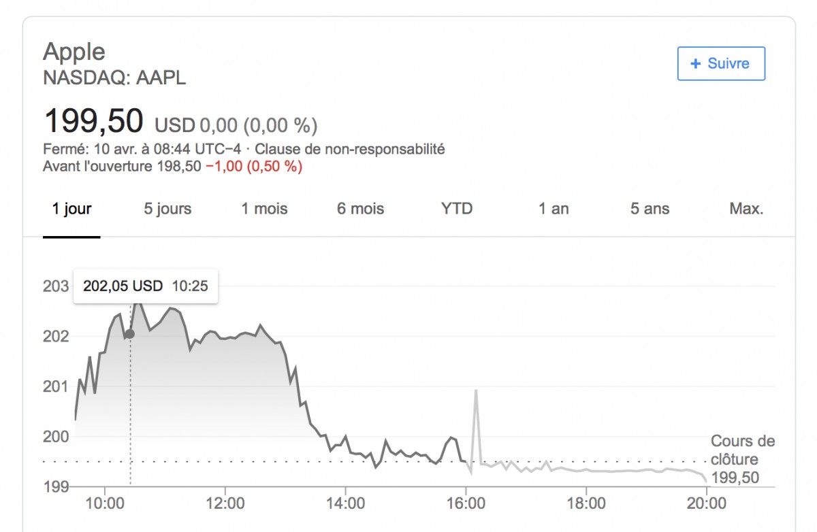This screenshot has height=532, width=817.
Task: Click the Apple company title
Action: pos(74,52)
